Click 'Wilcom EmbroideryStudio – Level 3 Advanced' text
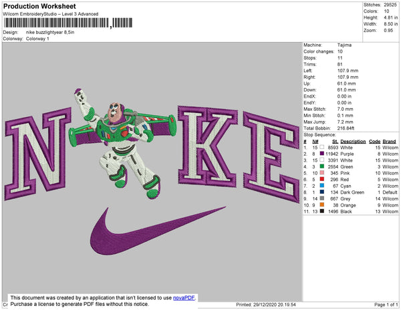This screenshot has height=310, width=401. tap(51, 14)
